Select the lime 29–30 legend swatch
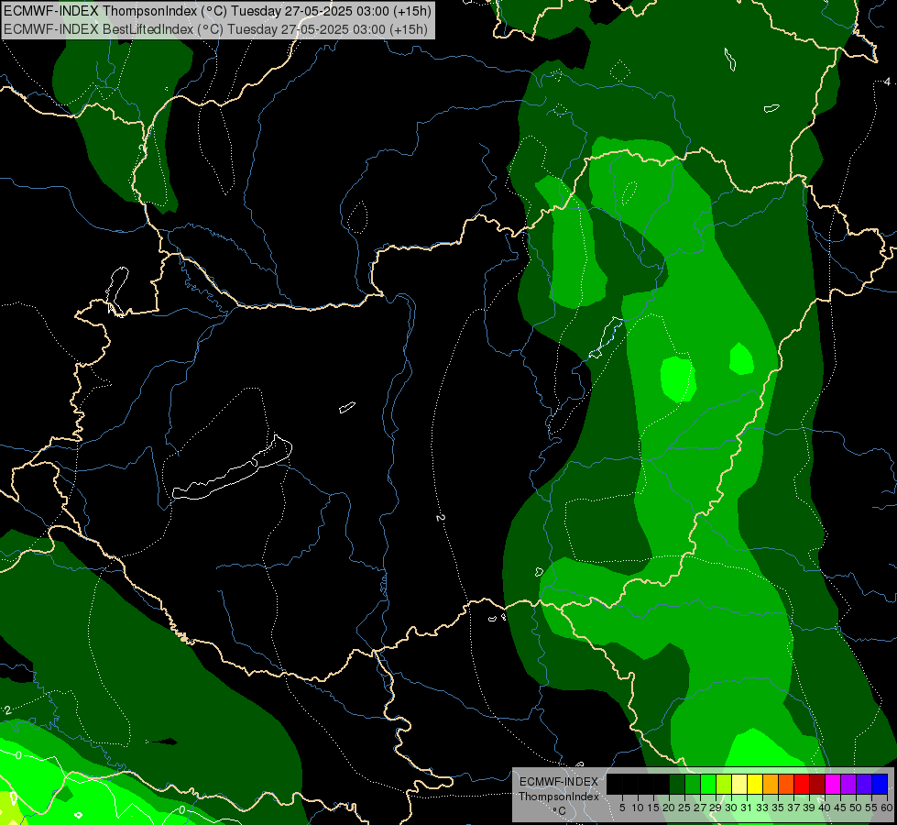The height and width of the screenshot is (825, 897). [x=724, y=784]
